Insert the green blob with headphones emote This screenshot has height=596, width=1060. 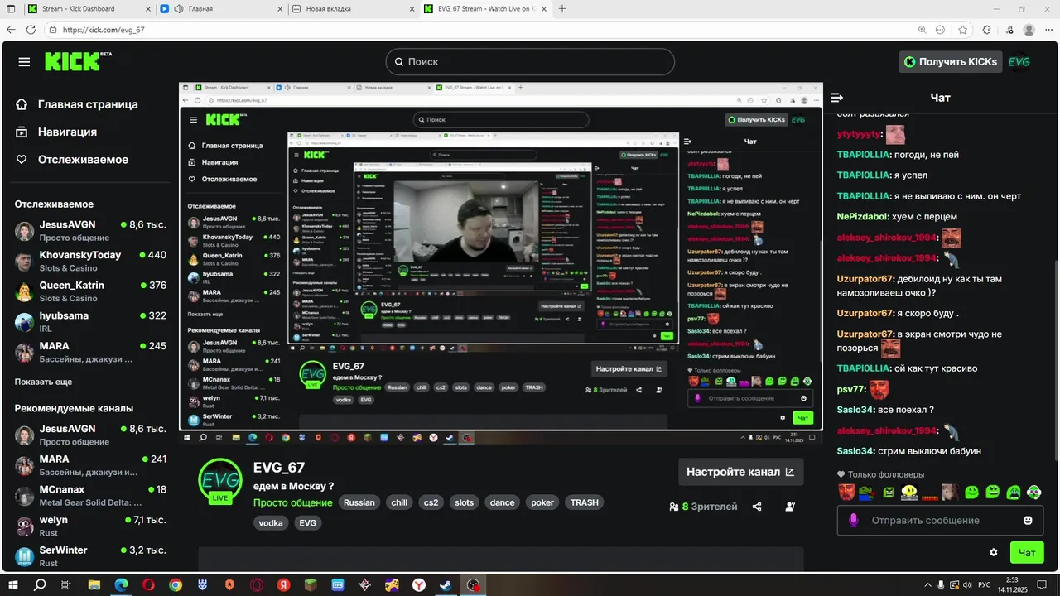1034,492
